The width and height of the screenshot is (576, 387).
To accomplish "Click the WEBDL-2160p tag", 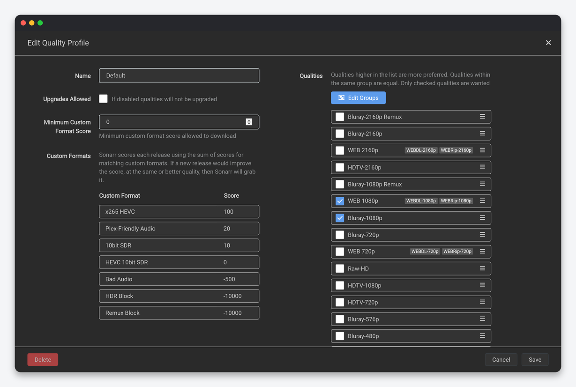I will [421, 150].
